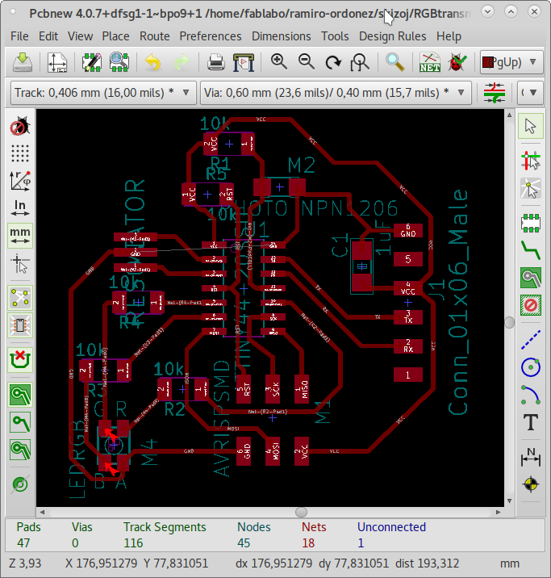The height and width of the screenshot is (578, 551).
Task: Zoom out with minus magnifier
Action: click(x=306, y=62)
